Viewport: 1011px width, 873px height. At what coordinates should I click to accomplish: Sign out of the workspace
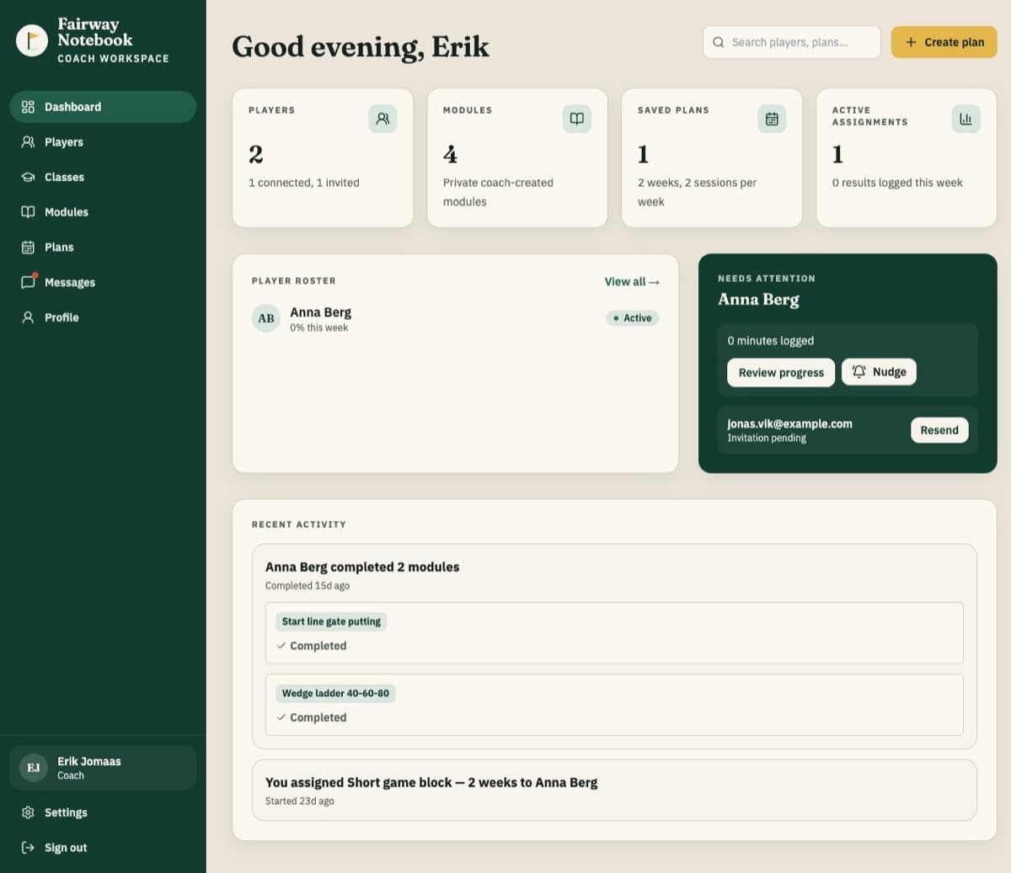pyautogui.click(x=103, y=848)
